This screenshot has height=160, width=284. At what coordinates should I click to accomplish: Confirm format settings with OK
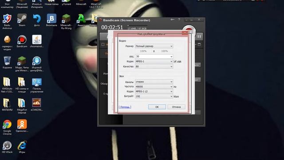pos(157,107)
